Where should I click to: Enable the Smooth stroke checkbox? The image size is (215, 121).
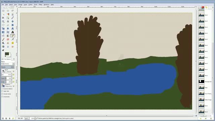tap(2, 94)
